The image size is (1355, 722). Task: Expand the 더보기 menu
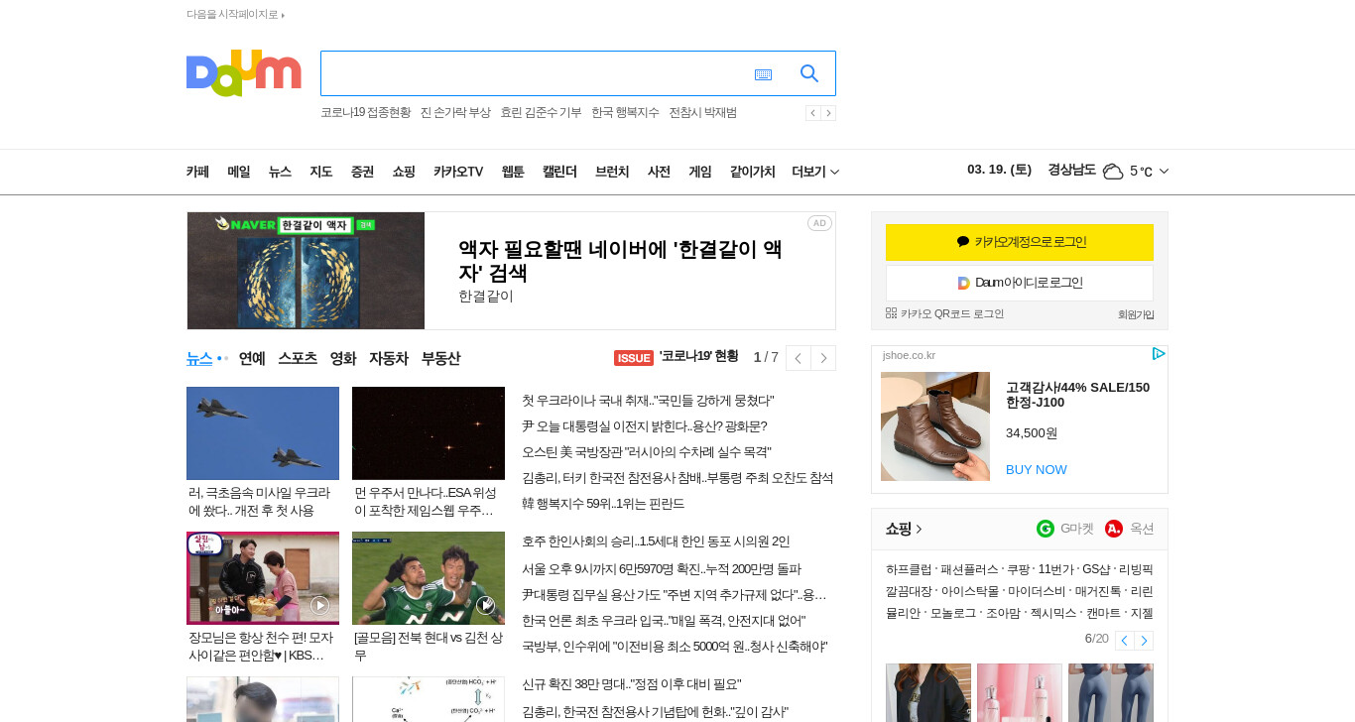(815, 172)
